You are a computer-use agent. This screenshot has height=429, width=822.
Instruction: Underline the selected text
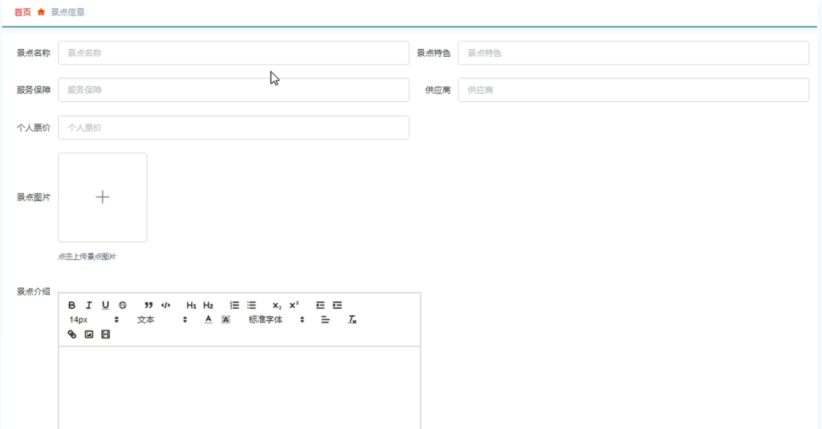coord(105,306)
